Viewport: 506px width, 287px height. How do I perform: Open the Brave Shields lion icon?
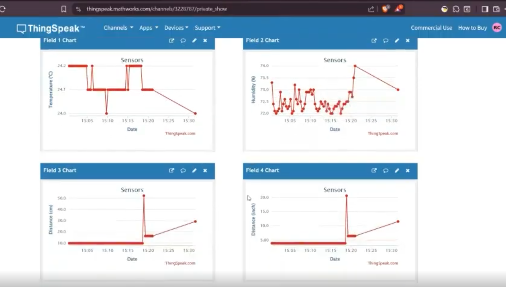[x=385, y=9]
